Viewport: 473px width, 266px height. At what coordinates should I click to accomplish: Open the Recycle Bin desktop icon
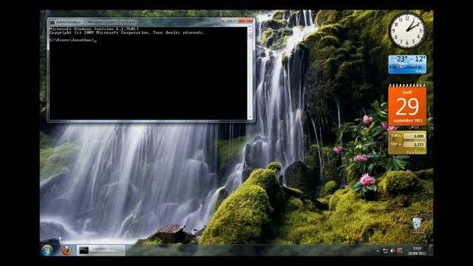pos(417,225)
